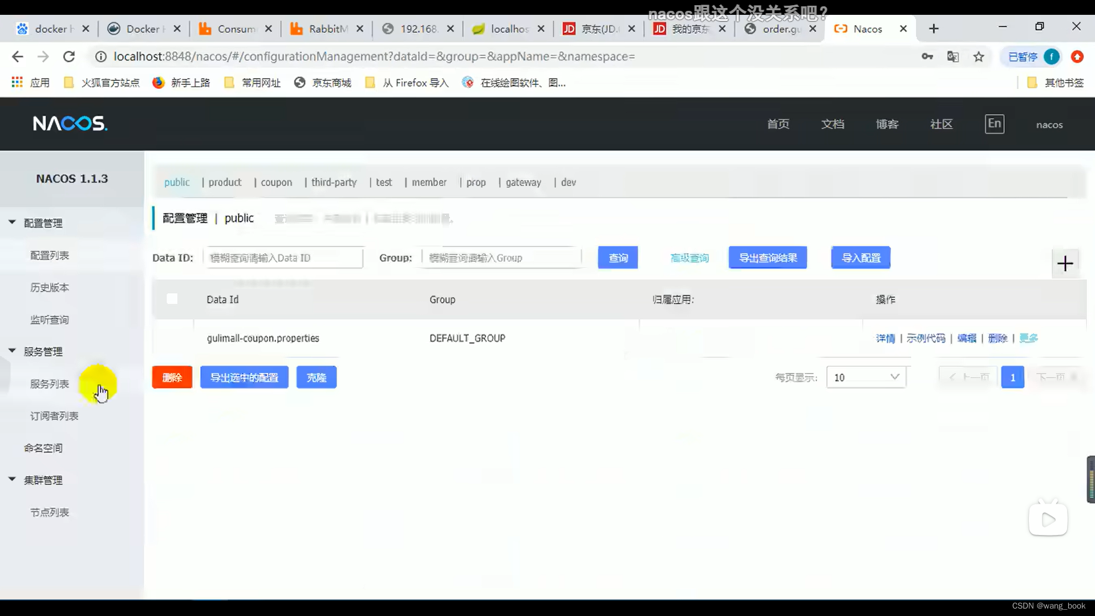This screenshot has width=1095, height=616.
Task: Click the translate page icon
Action: [953, 56]
